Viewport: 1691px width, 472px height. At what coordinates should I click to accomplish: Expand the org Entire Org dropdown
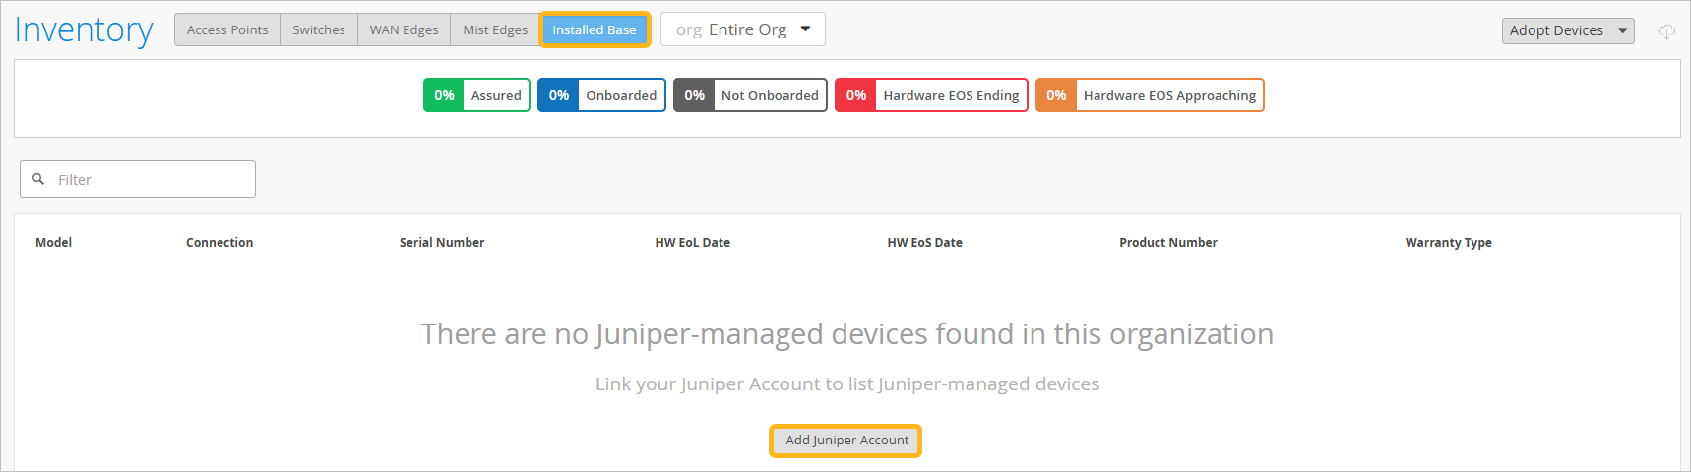click(x=743, y=29)
